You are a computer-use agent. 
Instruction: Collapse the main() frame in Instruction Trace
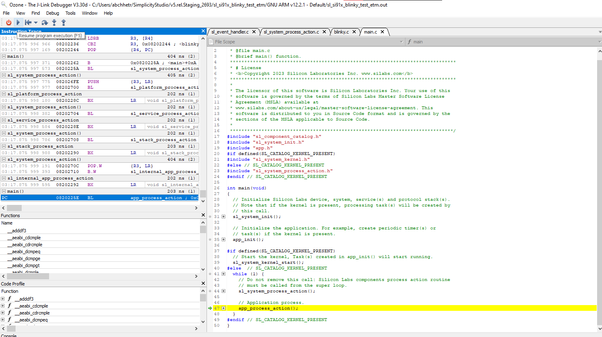pos(3,56)
